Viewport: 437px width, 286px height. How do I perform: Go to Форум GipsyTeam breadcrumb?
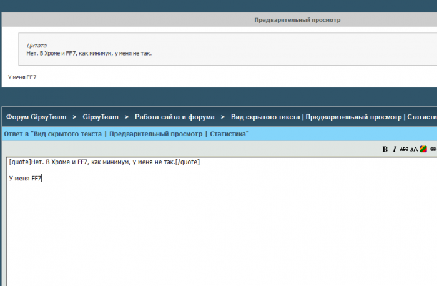[36, 117]
